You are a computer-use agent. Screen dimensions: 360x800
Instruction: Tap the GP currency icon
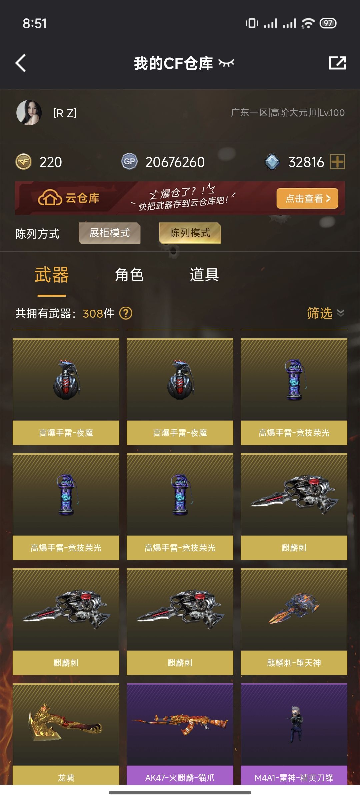129,162
